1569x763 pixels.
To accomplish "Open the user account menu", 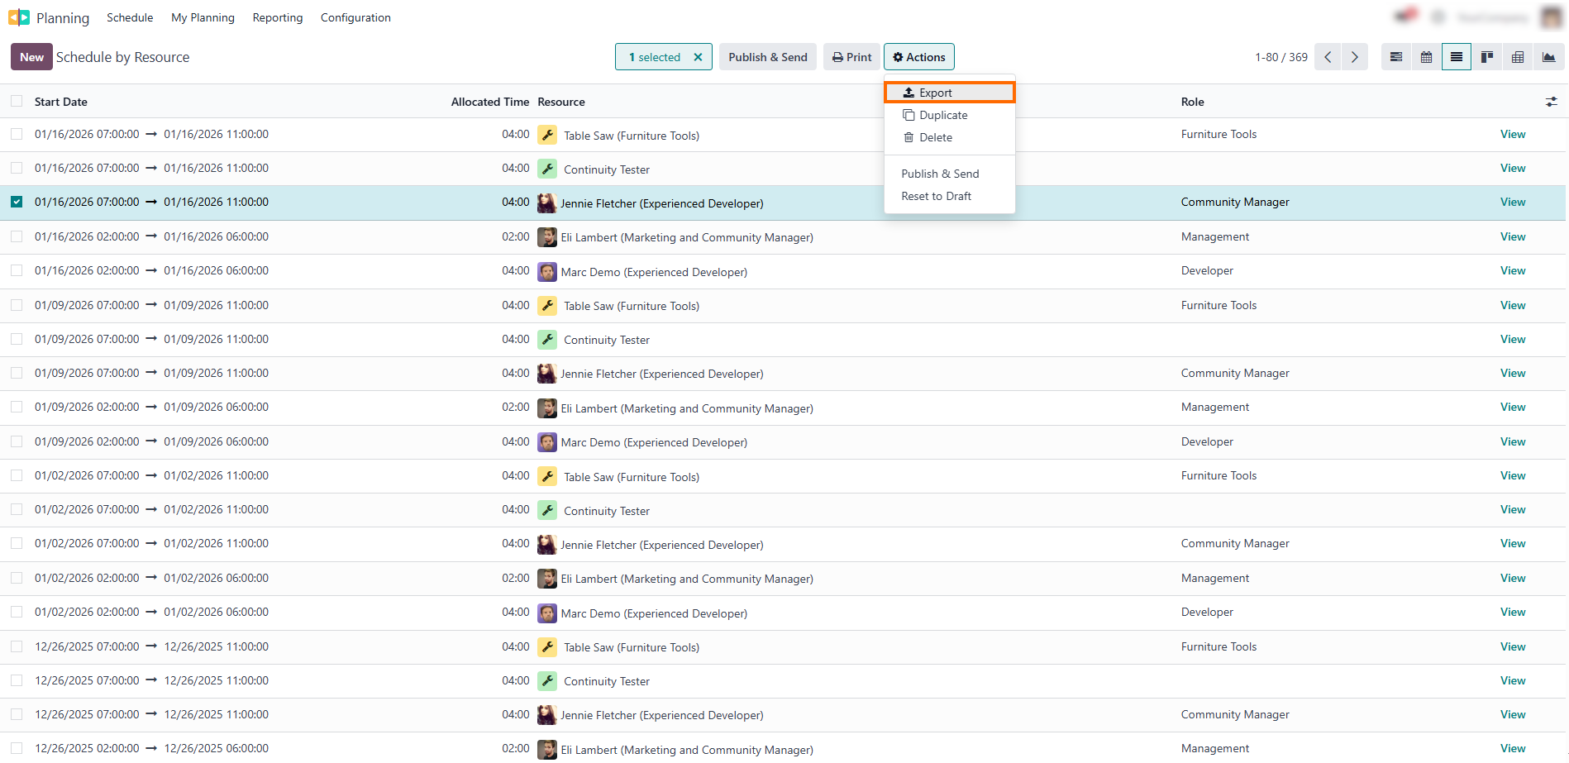I will coord(1549,17).
